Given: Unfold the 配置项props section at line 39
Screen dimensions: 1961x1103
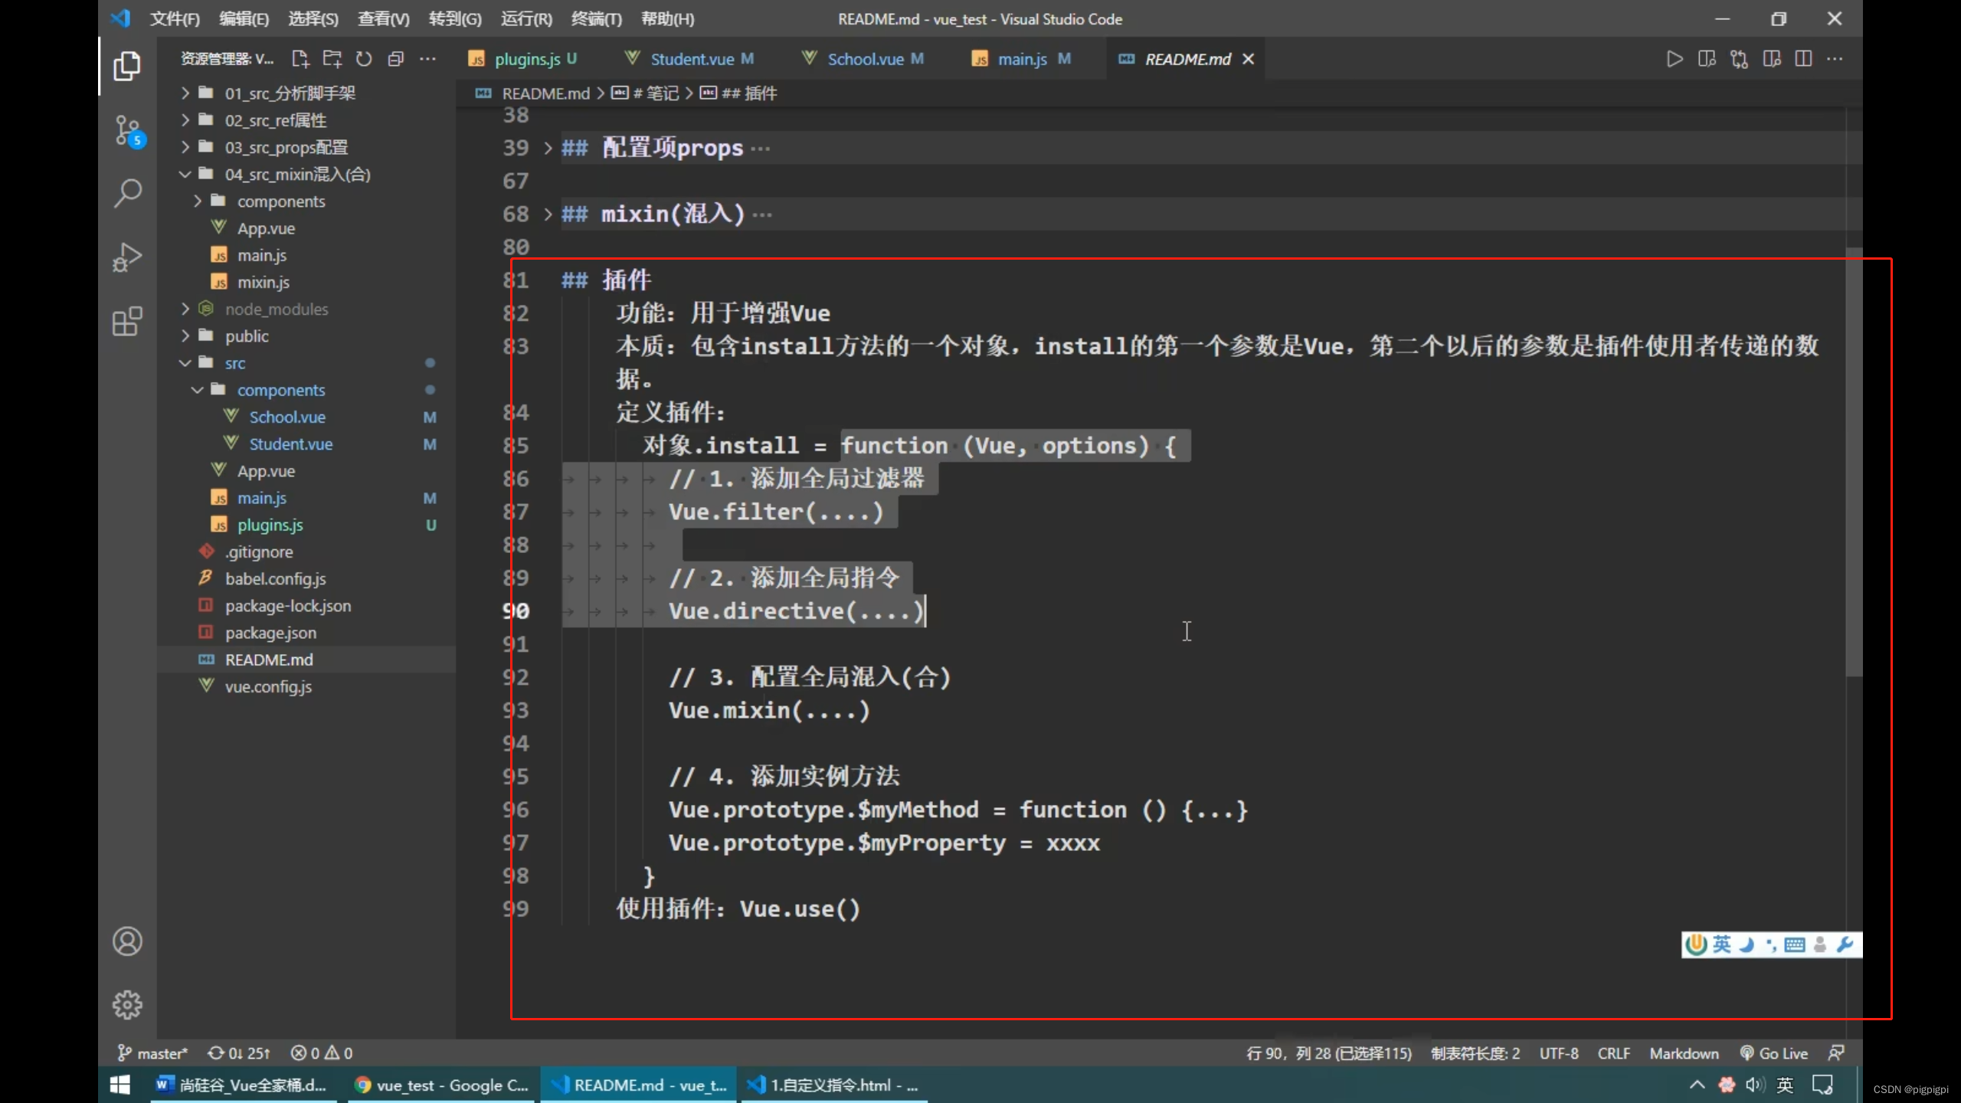Looking at the screenshot, I should 548,148.
